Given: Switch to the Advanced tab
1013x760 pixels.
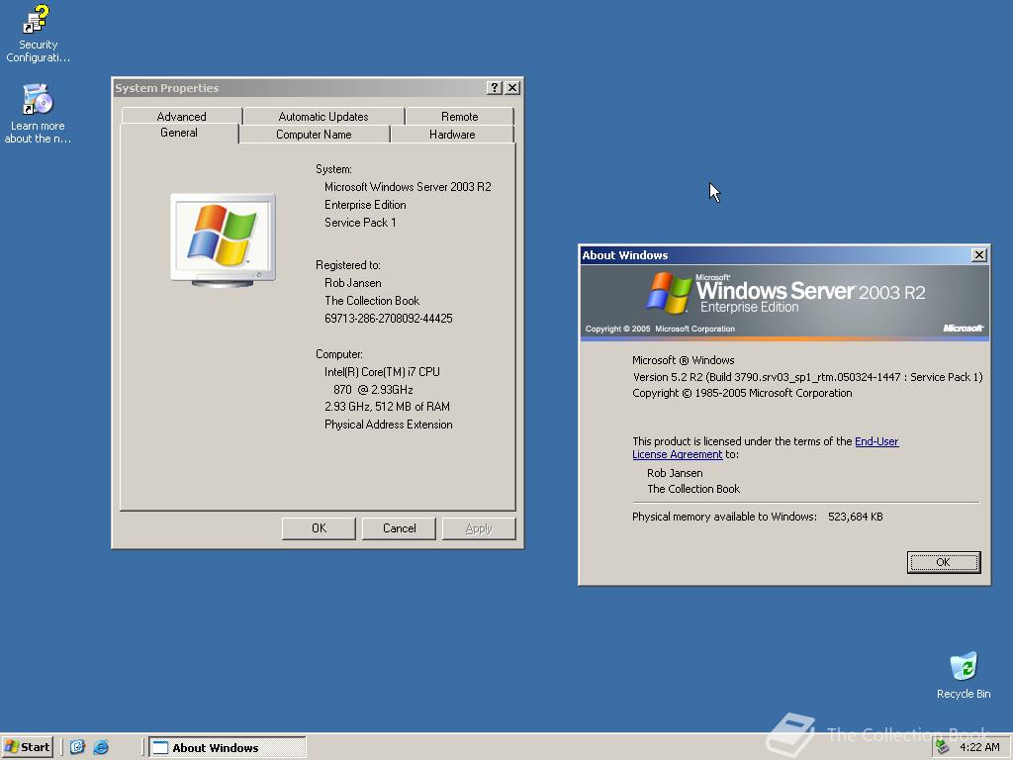Looking at the screenshot, I should point(182,117).
